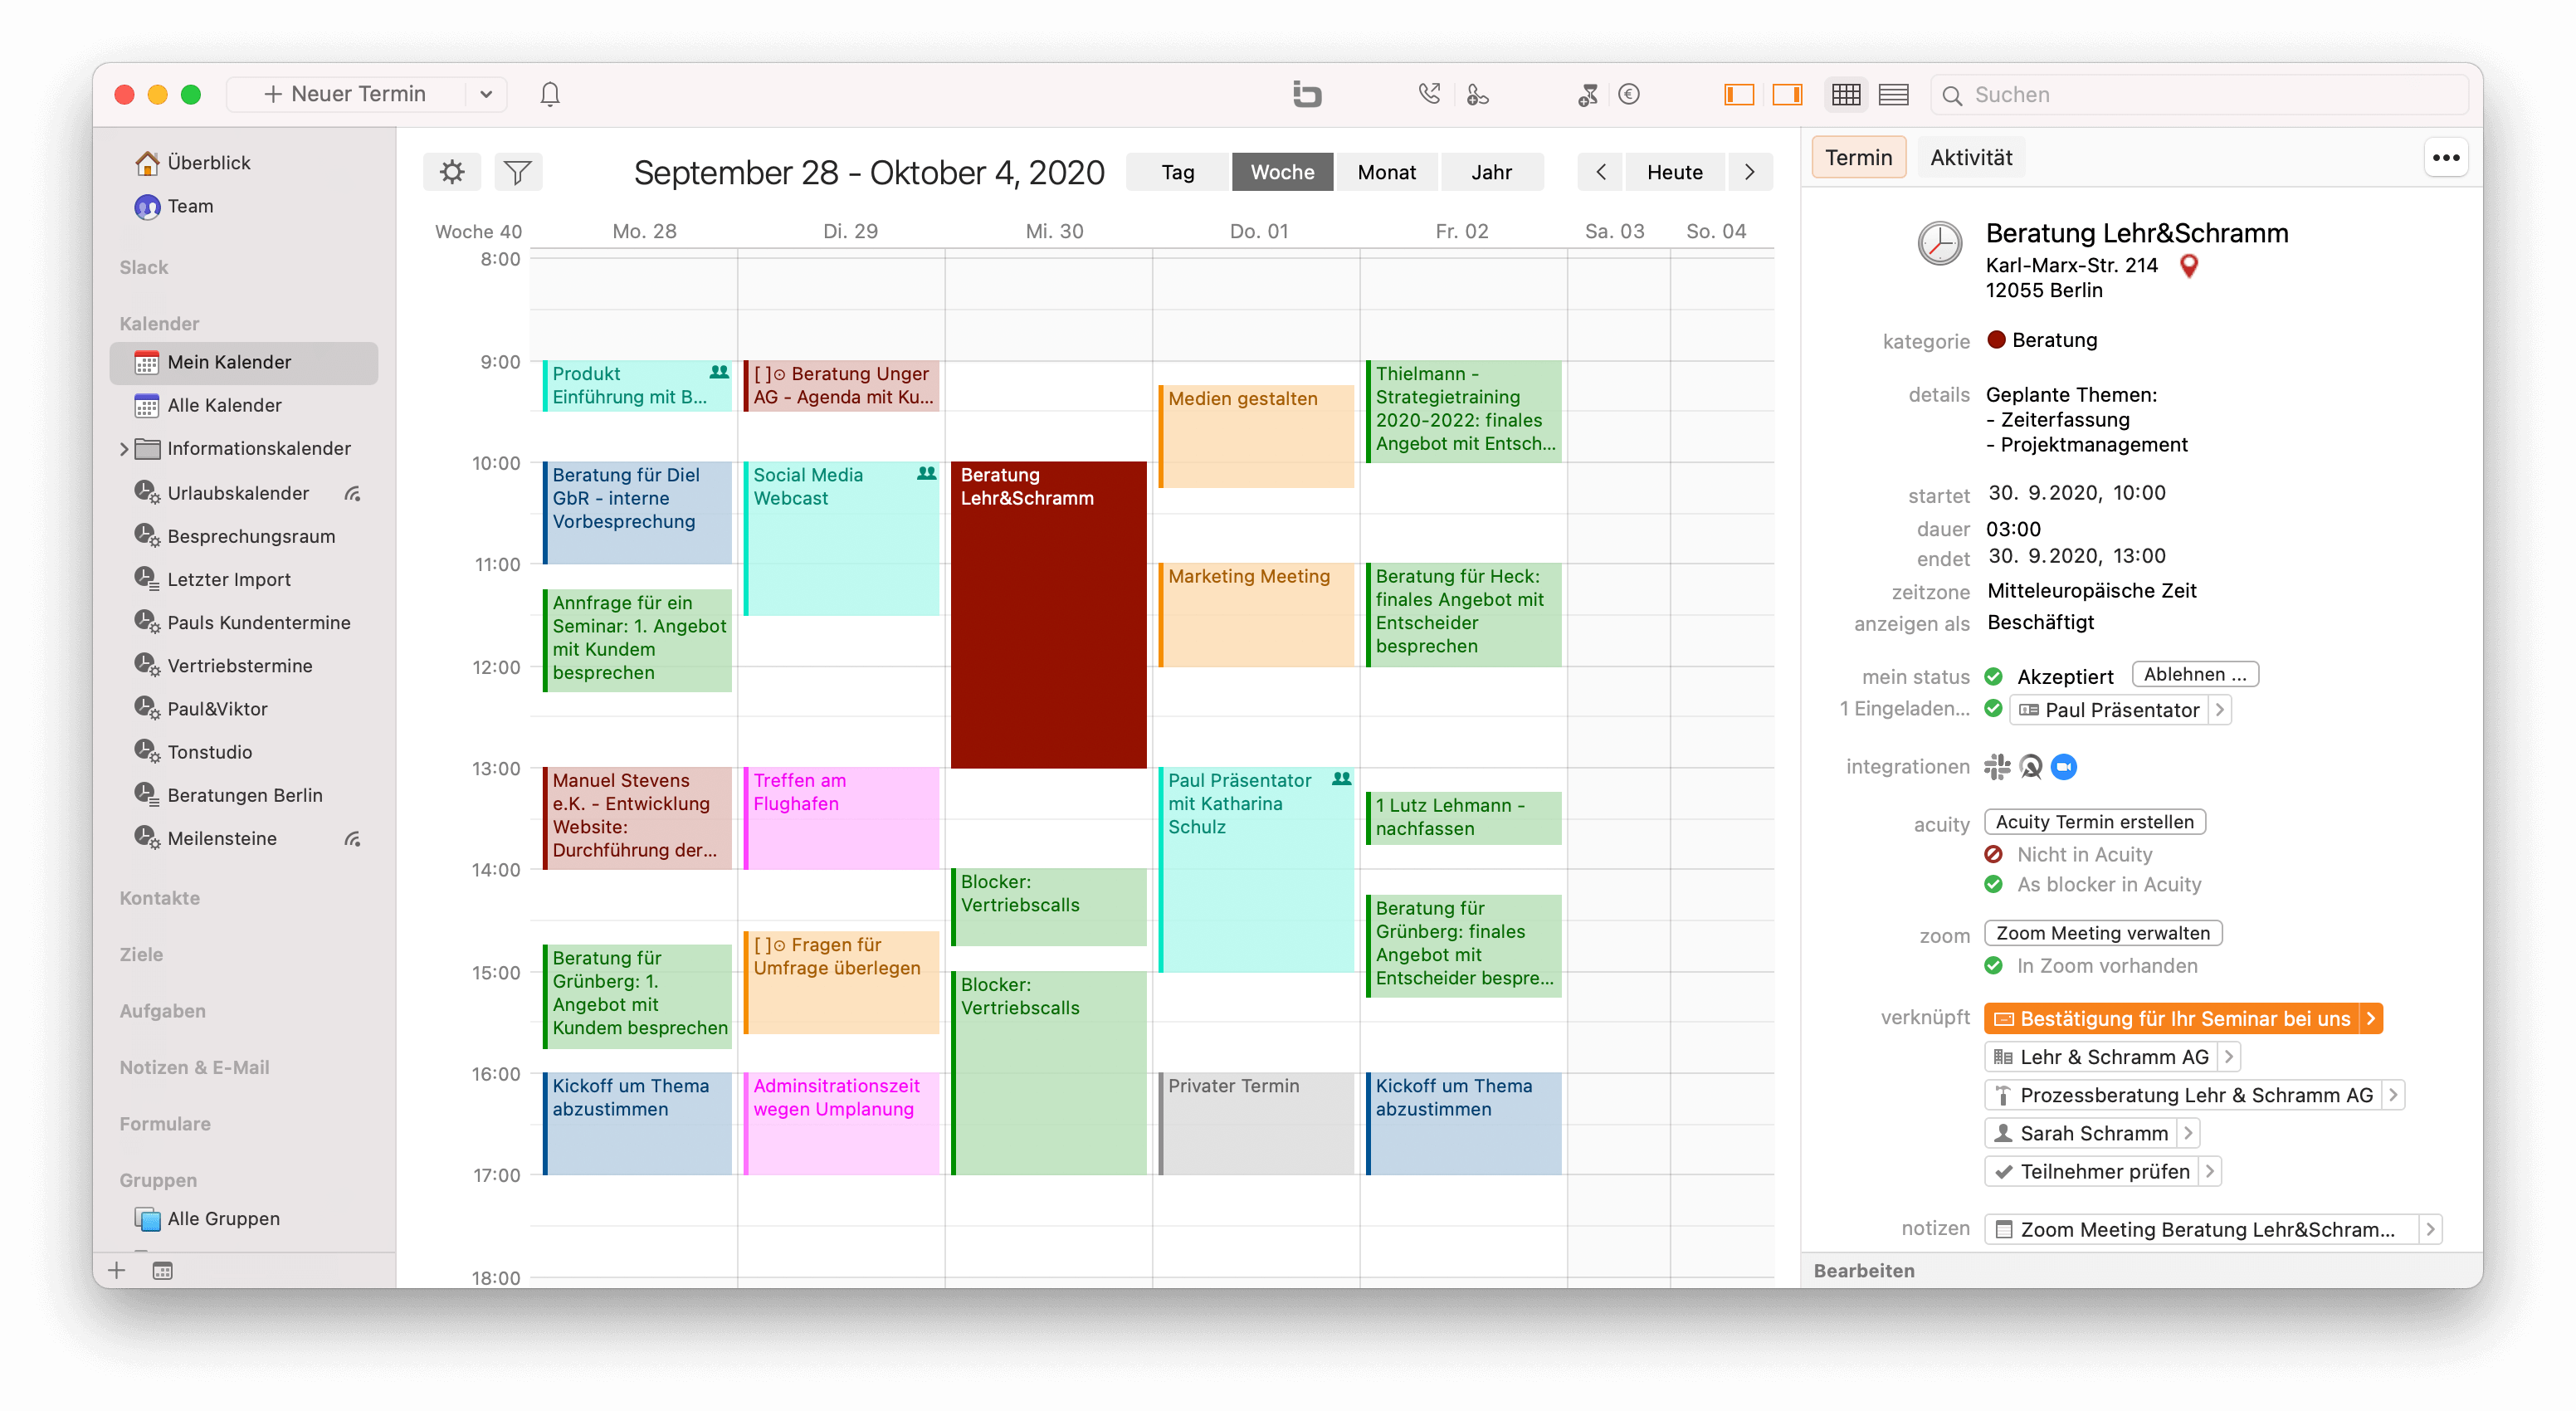Go to next week arrow
This screenshot has width=2576, height=1411.
(x=1749, y=172)
